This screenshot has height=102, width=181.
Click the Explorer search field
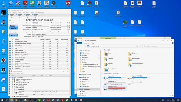(x=157, y=46)
